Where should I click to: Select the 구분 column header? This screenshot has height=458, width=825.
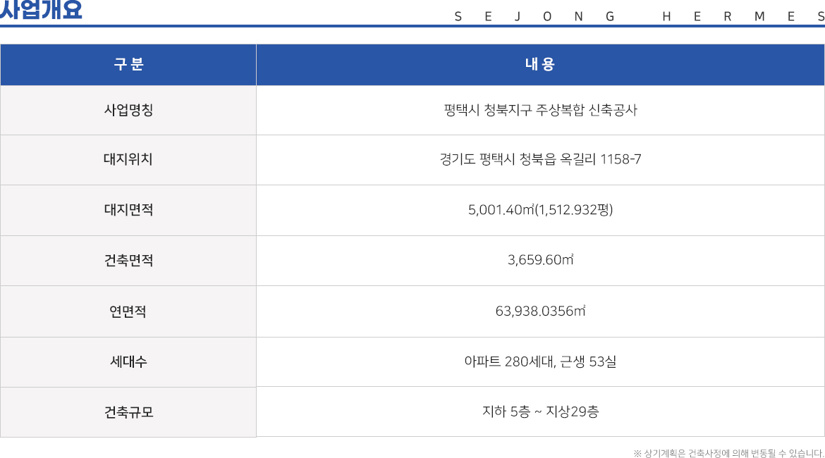pos(128,65)
